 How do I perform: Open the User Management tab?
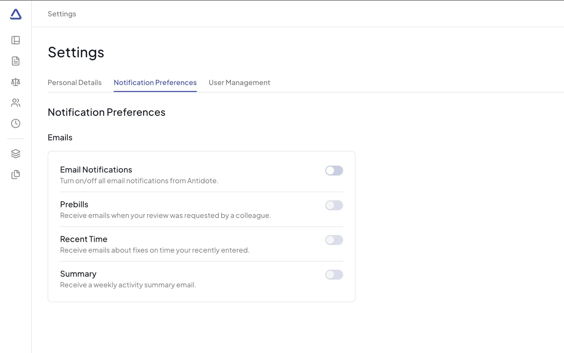tap(239, 83)
